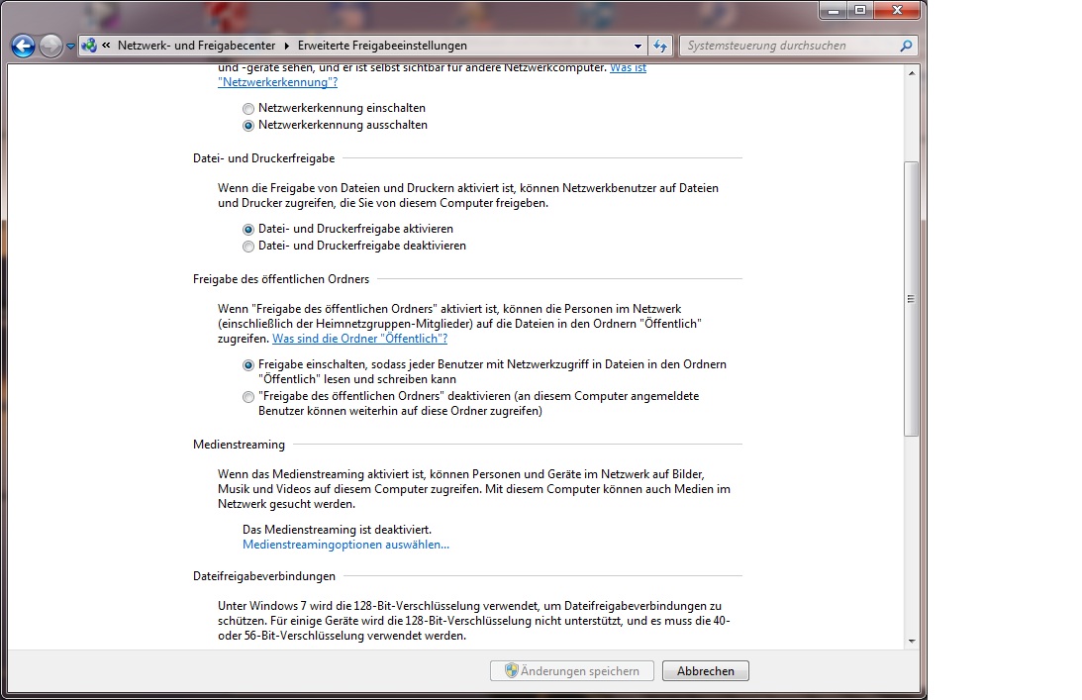Go back with the blue arrow button
Viewport: 1082px width, 700px height.
[x=23, y=47]
